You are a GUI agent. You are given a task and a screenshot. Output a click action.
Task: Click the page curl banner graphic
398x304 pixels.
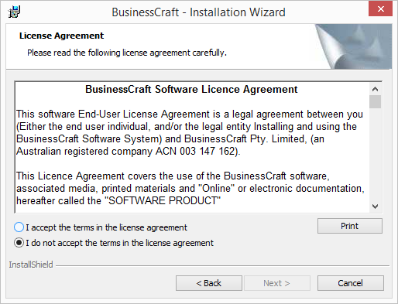click(x=353, y=46)
